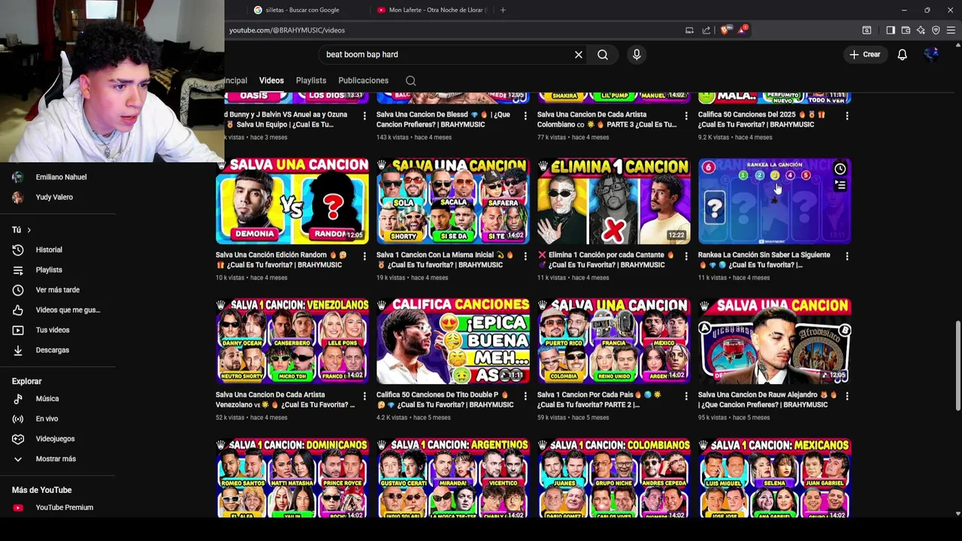Viewport: 962px width, 541px height.
Task: Open the account avatar menu
Action: 932,54
